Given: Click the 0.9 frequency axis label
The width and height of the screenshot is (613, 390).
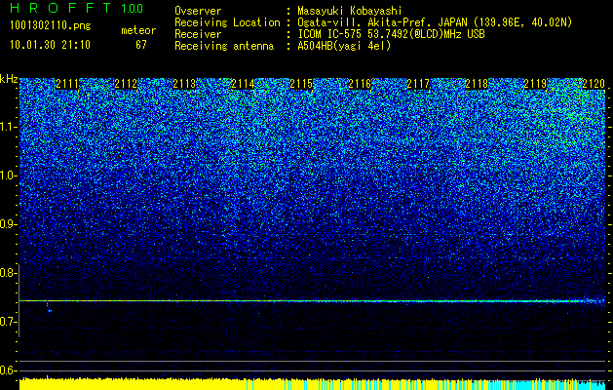Looking at the screenshot, I should [x=9, y=224].
